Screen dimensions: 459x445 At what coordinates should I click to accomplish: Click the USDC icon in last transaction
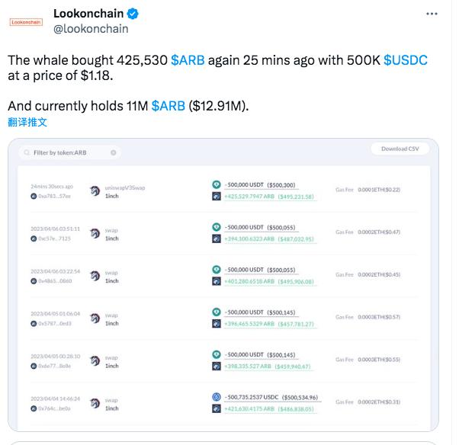[217, 397]
